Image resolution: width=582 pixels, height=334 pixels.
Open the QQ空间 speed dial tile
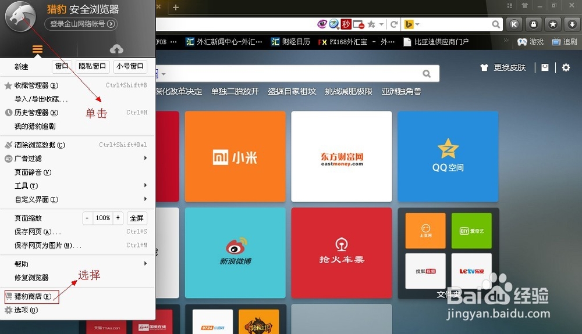(448, 157)
